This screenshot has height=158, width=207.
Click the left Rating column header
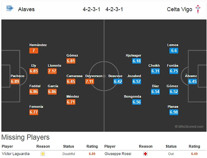[92, 146]
